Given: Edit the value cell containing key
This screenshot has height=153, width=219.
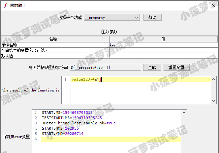Looking at the screenshot, I should 163,45.
